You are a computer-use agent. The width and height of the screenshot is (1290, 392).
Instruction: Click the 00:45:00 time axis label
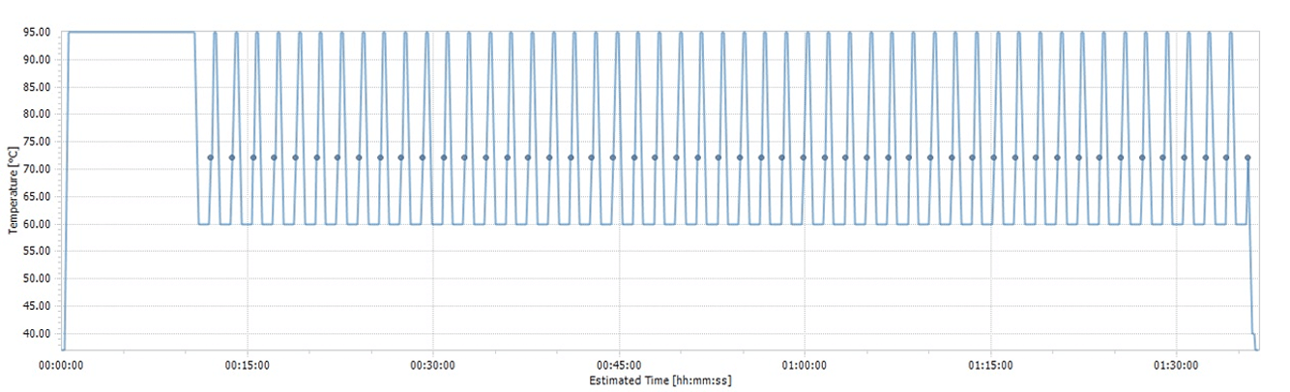tap(619, 366)
